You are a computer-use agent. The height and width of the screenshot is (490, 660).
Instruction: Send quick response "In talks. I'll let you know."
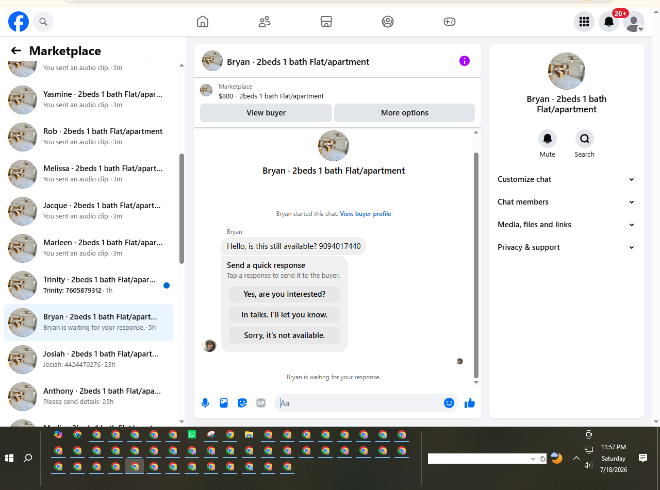[x=285, y=315]
